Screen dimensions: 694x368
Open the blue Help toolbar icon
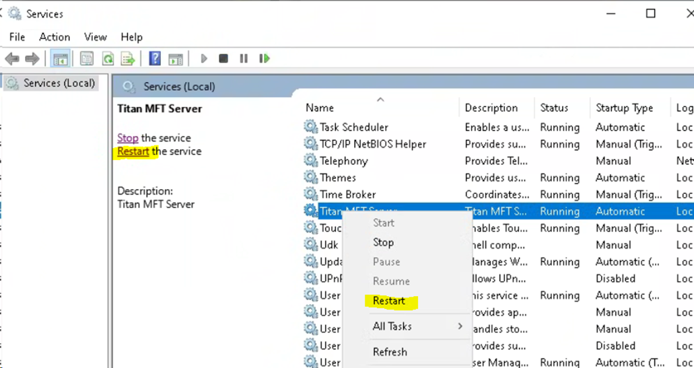click(155, 59)
